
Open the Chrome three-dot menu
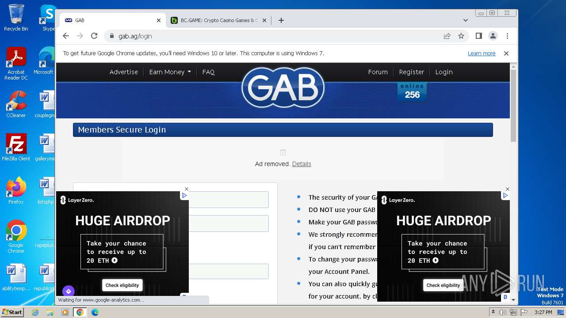click(507, 36)
